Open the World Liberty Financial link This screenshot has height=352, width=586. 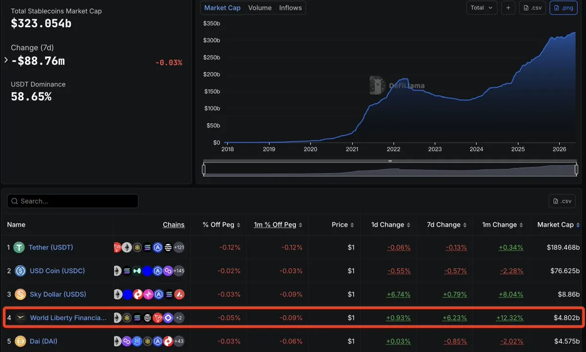pos(68,318)
